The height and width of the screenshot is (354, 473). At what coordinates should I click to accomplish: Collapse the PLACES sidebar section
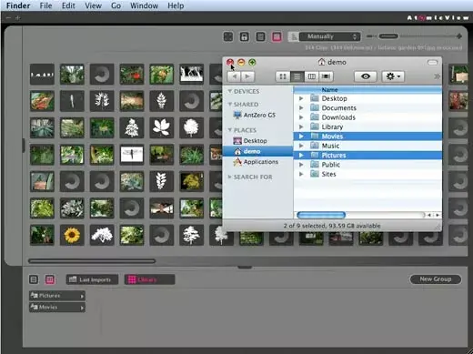click(x=230, y=130)
